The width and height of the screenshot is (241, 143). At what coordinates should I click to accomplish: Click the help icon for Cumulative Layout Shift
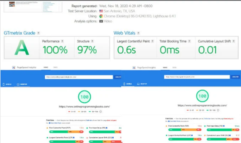point(234,41)
